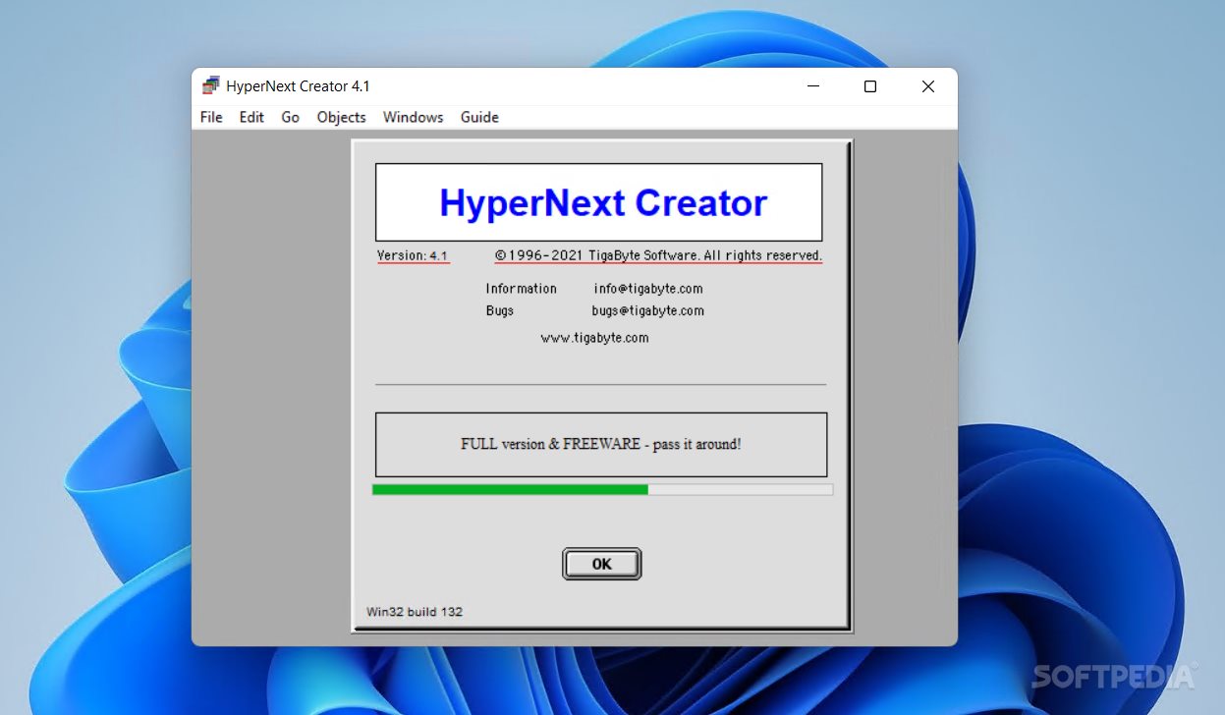This screenshot has height=715, width=1225.
Task: Maximize the HyperNext Creator window
Action: coord(869,86)
